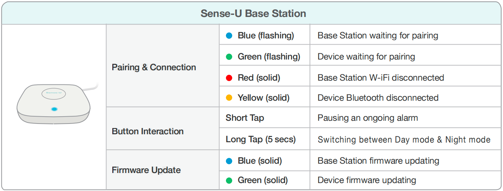This screenshot has width=503, height=191.
Task: Click the base station product image
Action: [55, 103]
